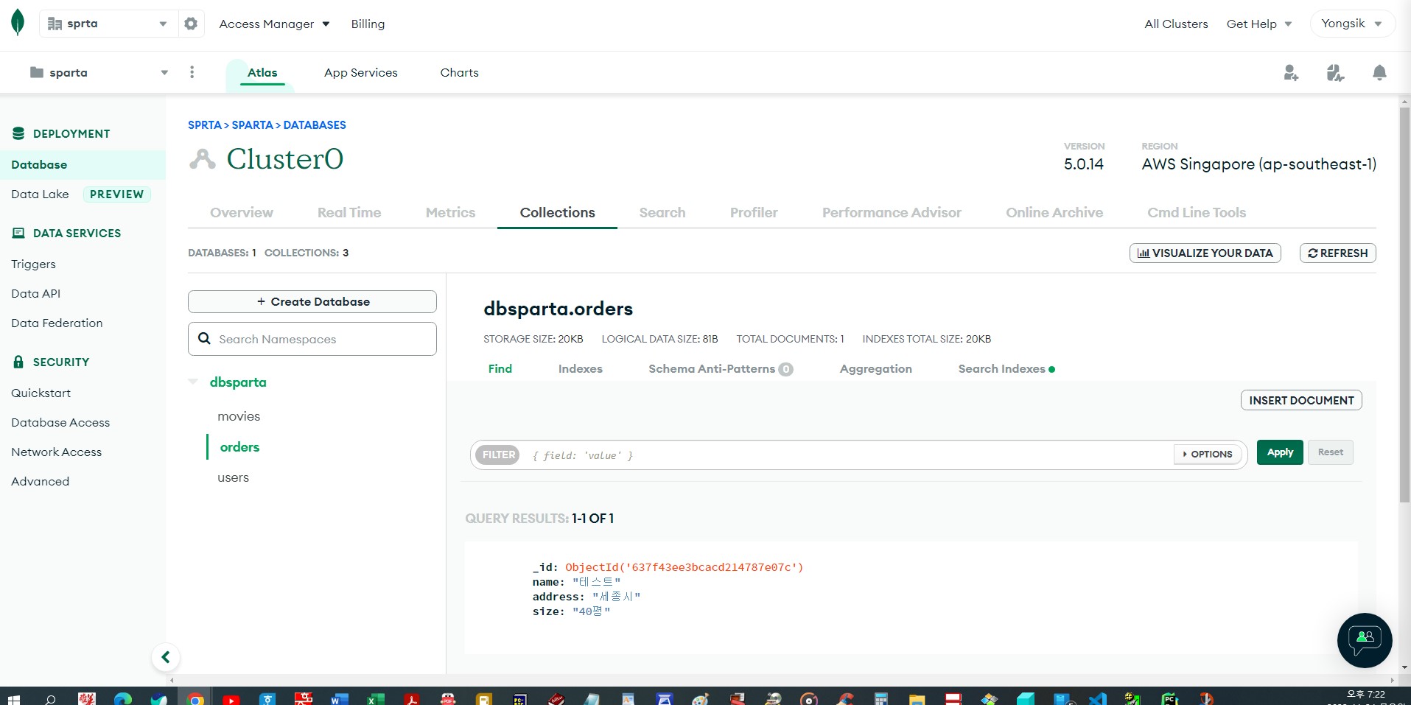Collapse the left sidebar with the chevron button
The width and height of the screenshot is (1411, 705).
click(x=166, y=657)
